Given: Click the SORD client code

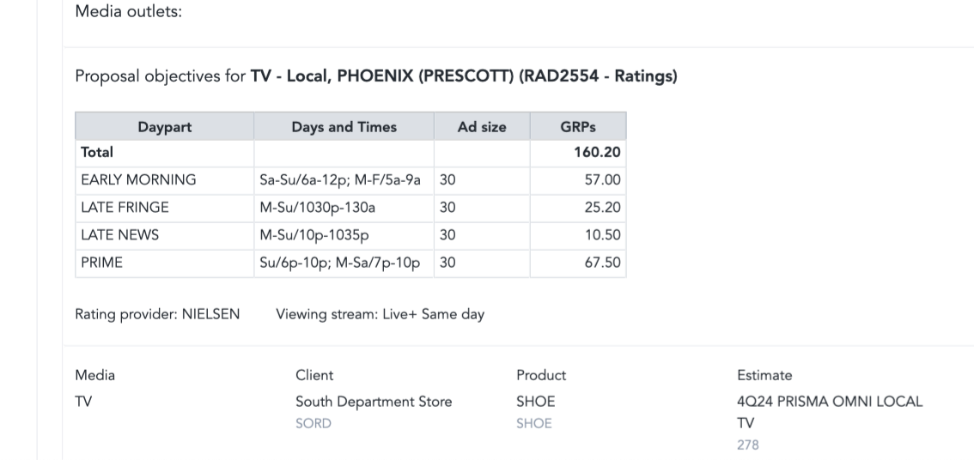Looking at the screenshot, I should point(313,423).
